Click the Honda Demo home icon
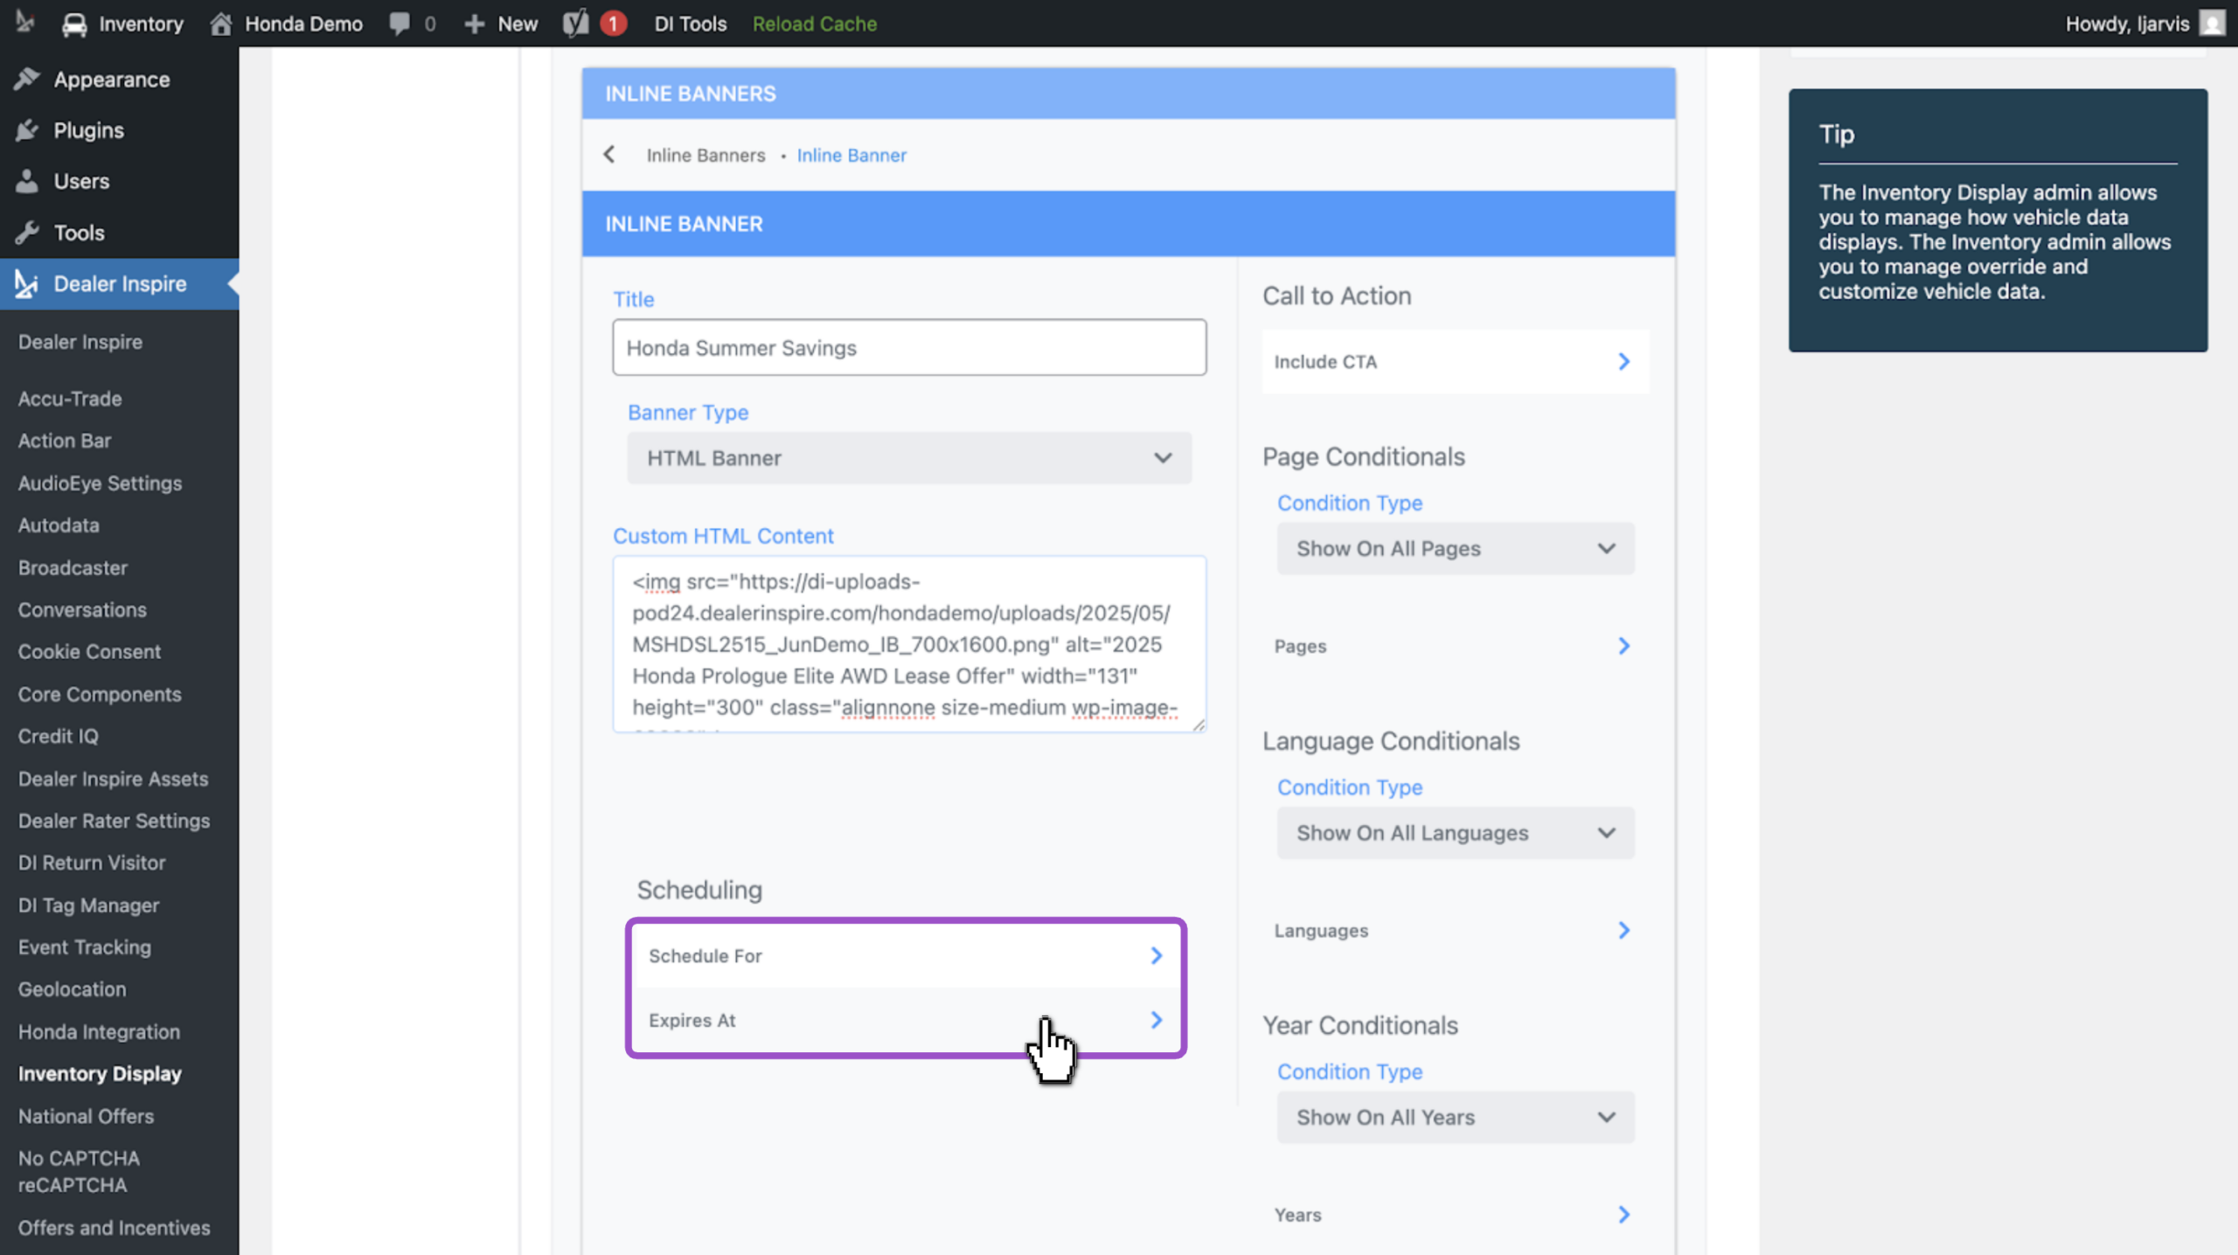This screenshot has height=1255, width=2238. pyautogui.click(x=221, y=24)
